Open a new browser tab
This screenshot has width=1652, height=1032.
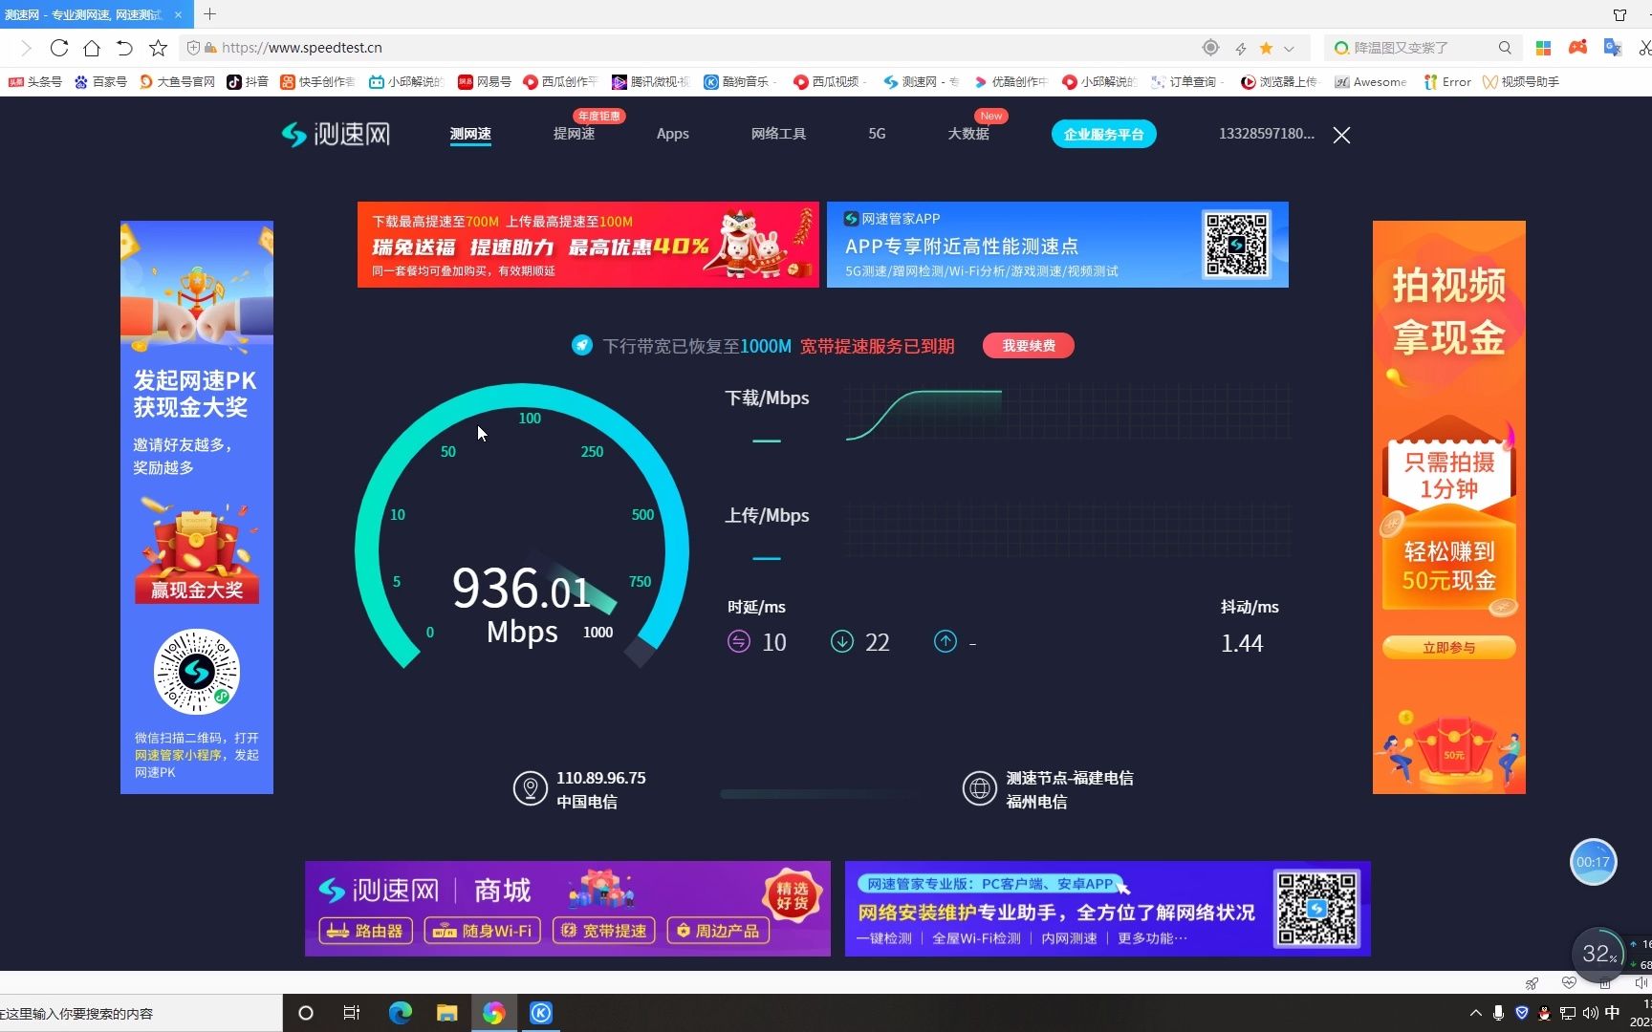pos(210,14)
